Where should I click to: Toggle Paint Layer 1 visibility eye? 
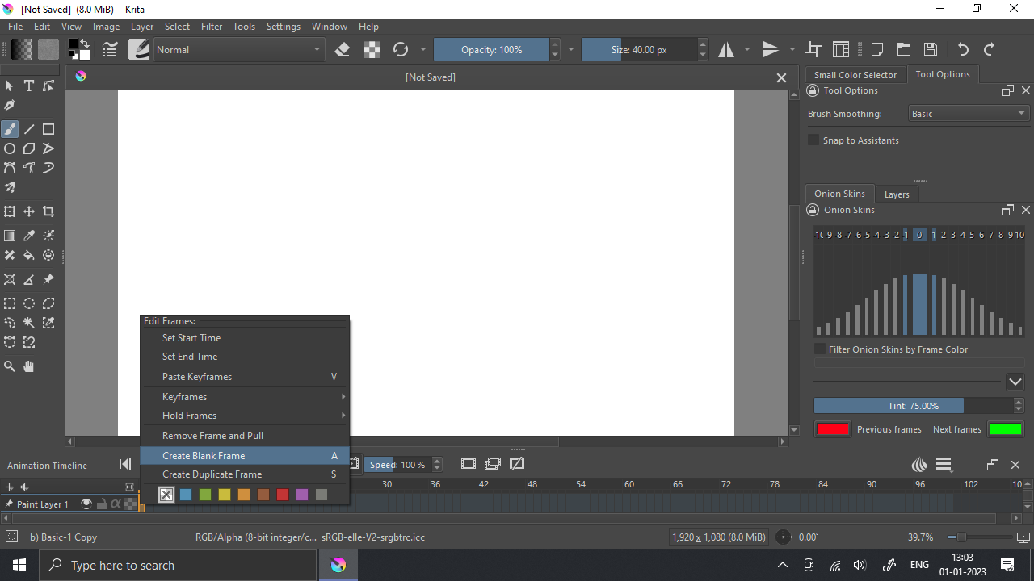click(x=86, y=504)
